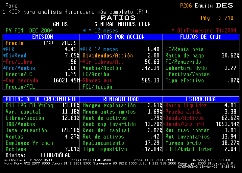This screenshot has height=173, width=242.
Task: Click the *Prc/Ventas label
Action: click(x=19, y=68)
